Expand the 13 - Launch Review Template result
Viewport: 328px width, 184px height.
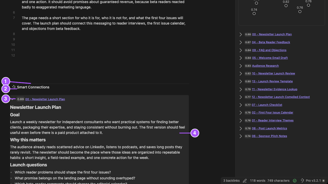(241, 82)
